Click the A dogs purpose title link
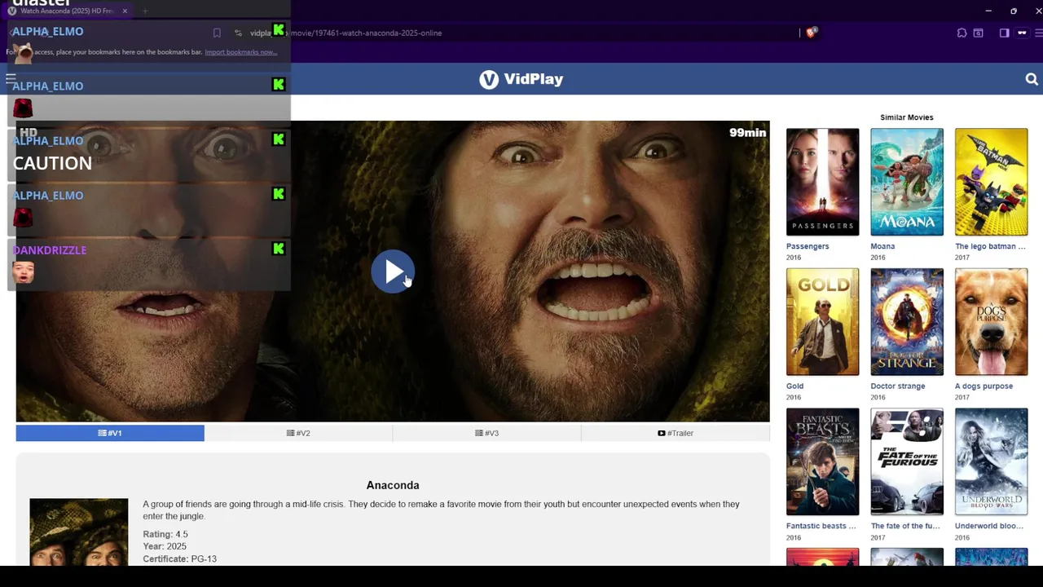This screenshot has height=587, width=1043. pyautogui.click(x=984, y=386)
